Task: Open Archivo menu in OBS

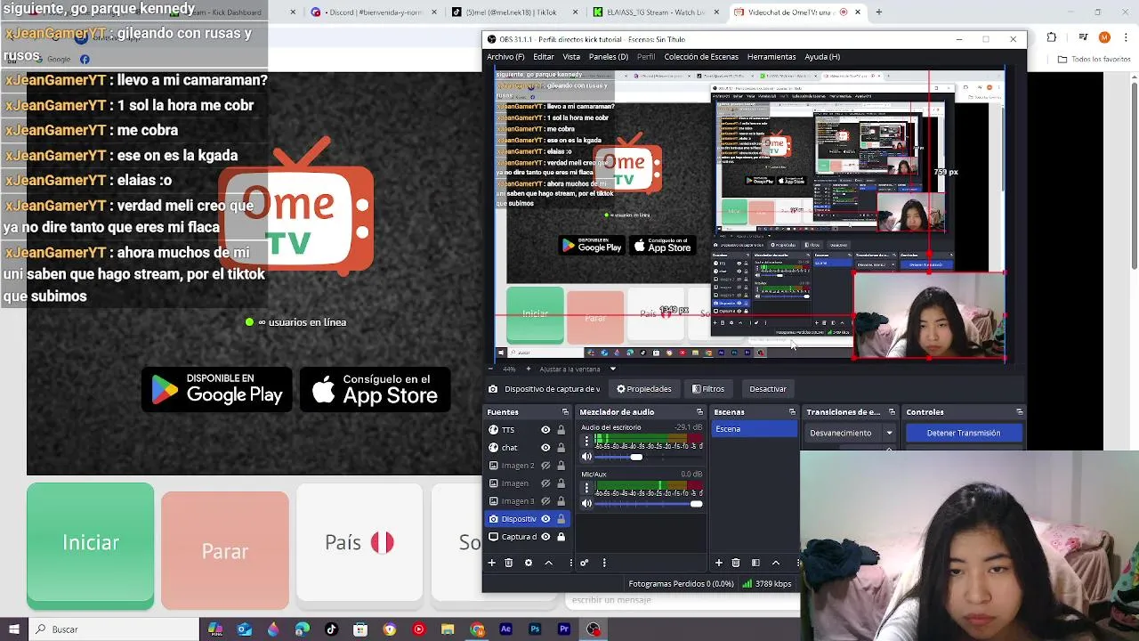Action: tap(505, 57)
